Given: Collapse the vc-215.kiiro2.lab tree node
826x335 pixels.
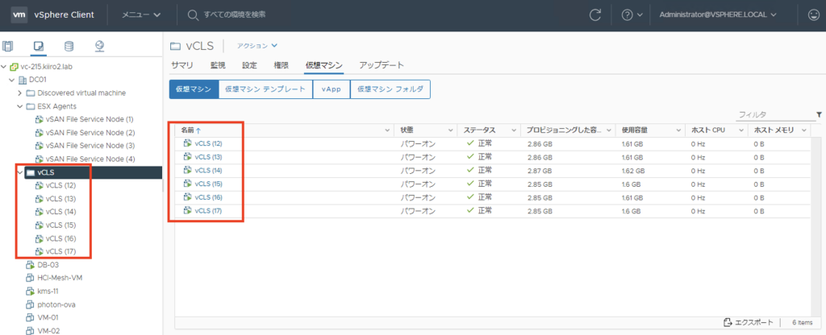Looking at the screenshot, I should (x=4, y=67).
